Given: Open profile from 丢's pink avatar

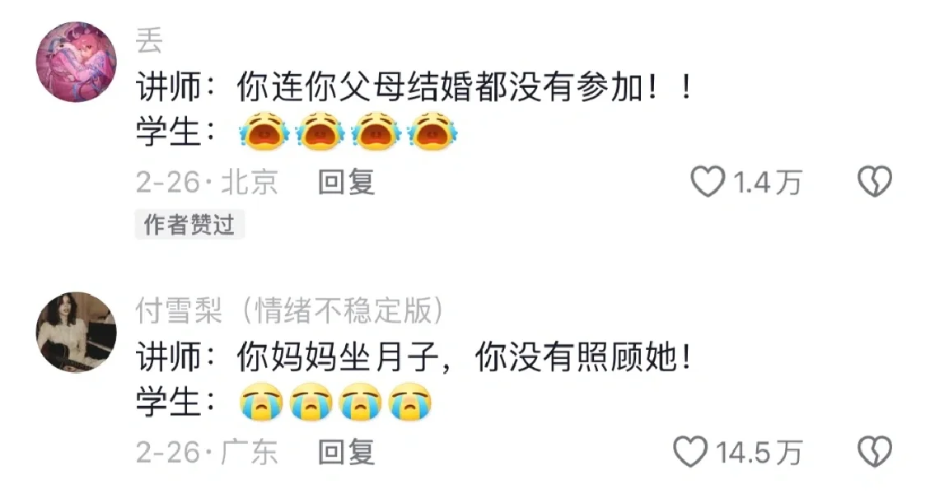Looking at the screenshot, I should (77, 63).
